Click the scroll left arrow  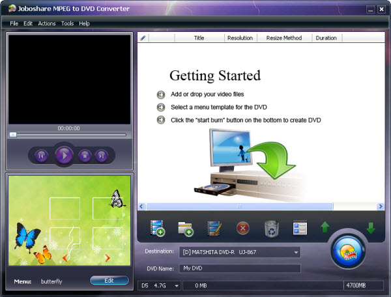coord(141,206)
